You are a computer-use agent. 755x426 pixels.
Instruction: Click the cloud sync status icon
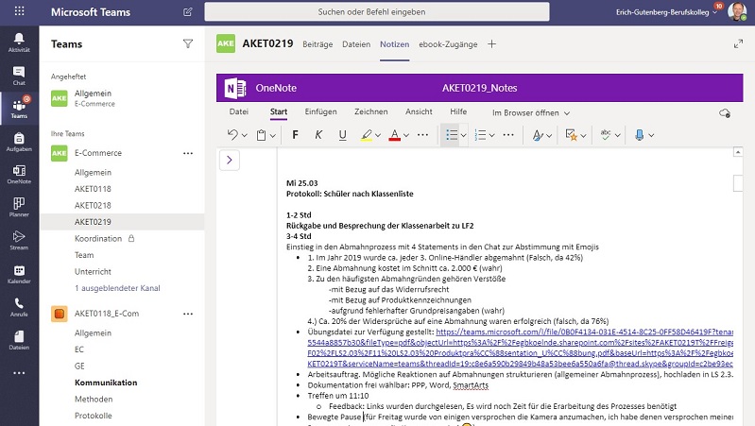coord(725,113)
